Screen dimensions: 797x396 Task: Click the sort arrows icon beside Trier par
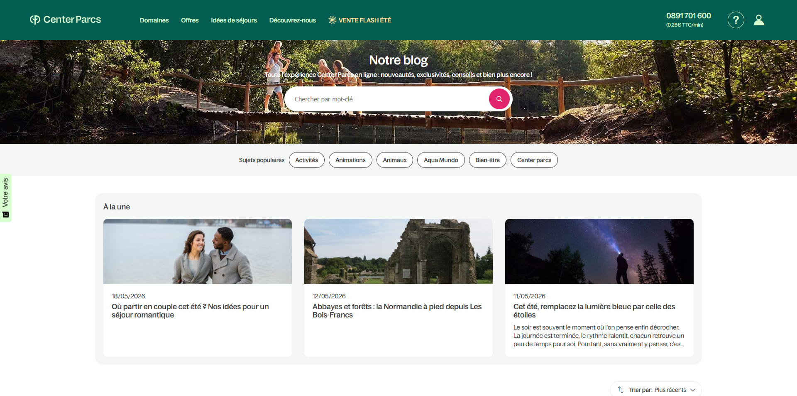click(621, 389)
